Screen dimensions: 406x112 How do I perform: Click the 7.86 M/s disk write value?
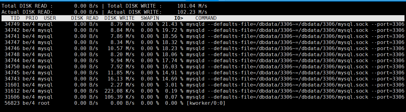(123, 36)
